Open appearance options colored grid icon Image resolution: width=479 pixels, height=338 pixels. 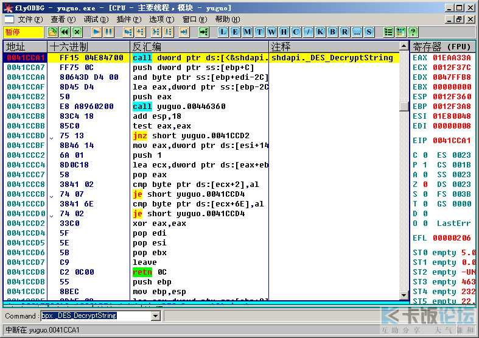[401, 32]
